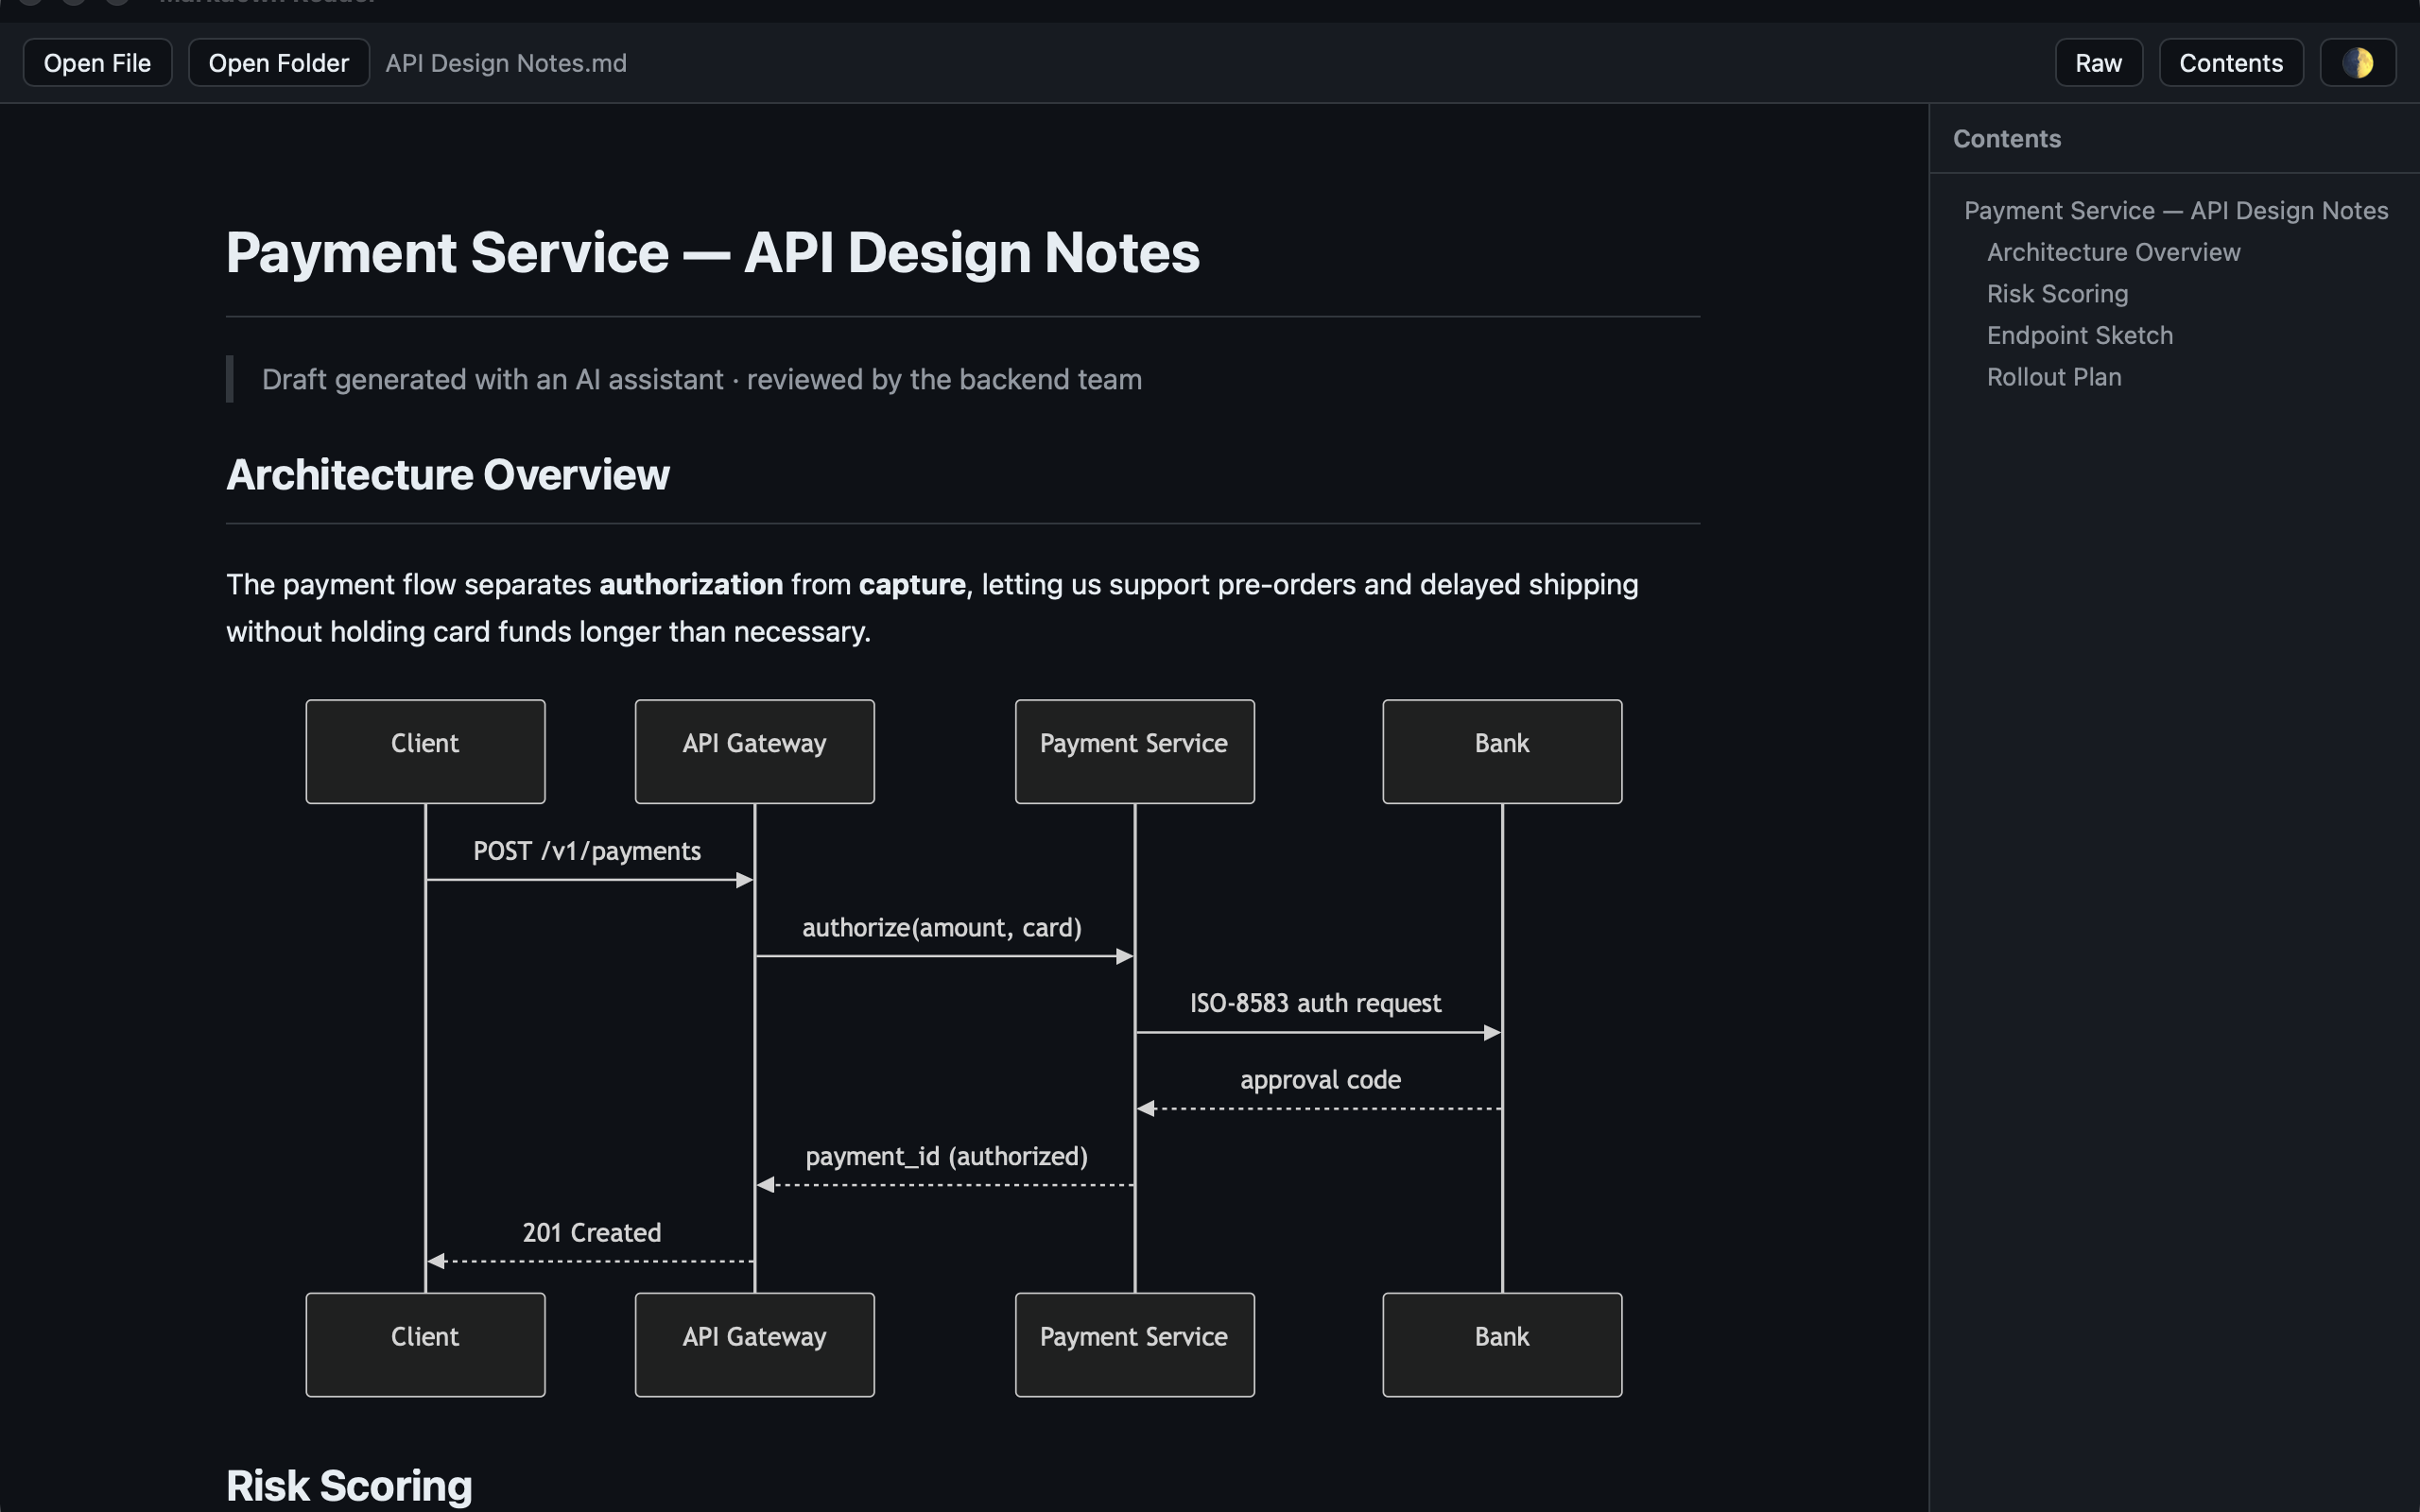Select the top Client diagram box
Viewport: 2420px width, 1512px height.
425,751
